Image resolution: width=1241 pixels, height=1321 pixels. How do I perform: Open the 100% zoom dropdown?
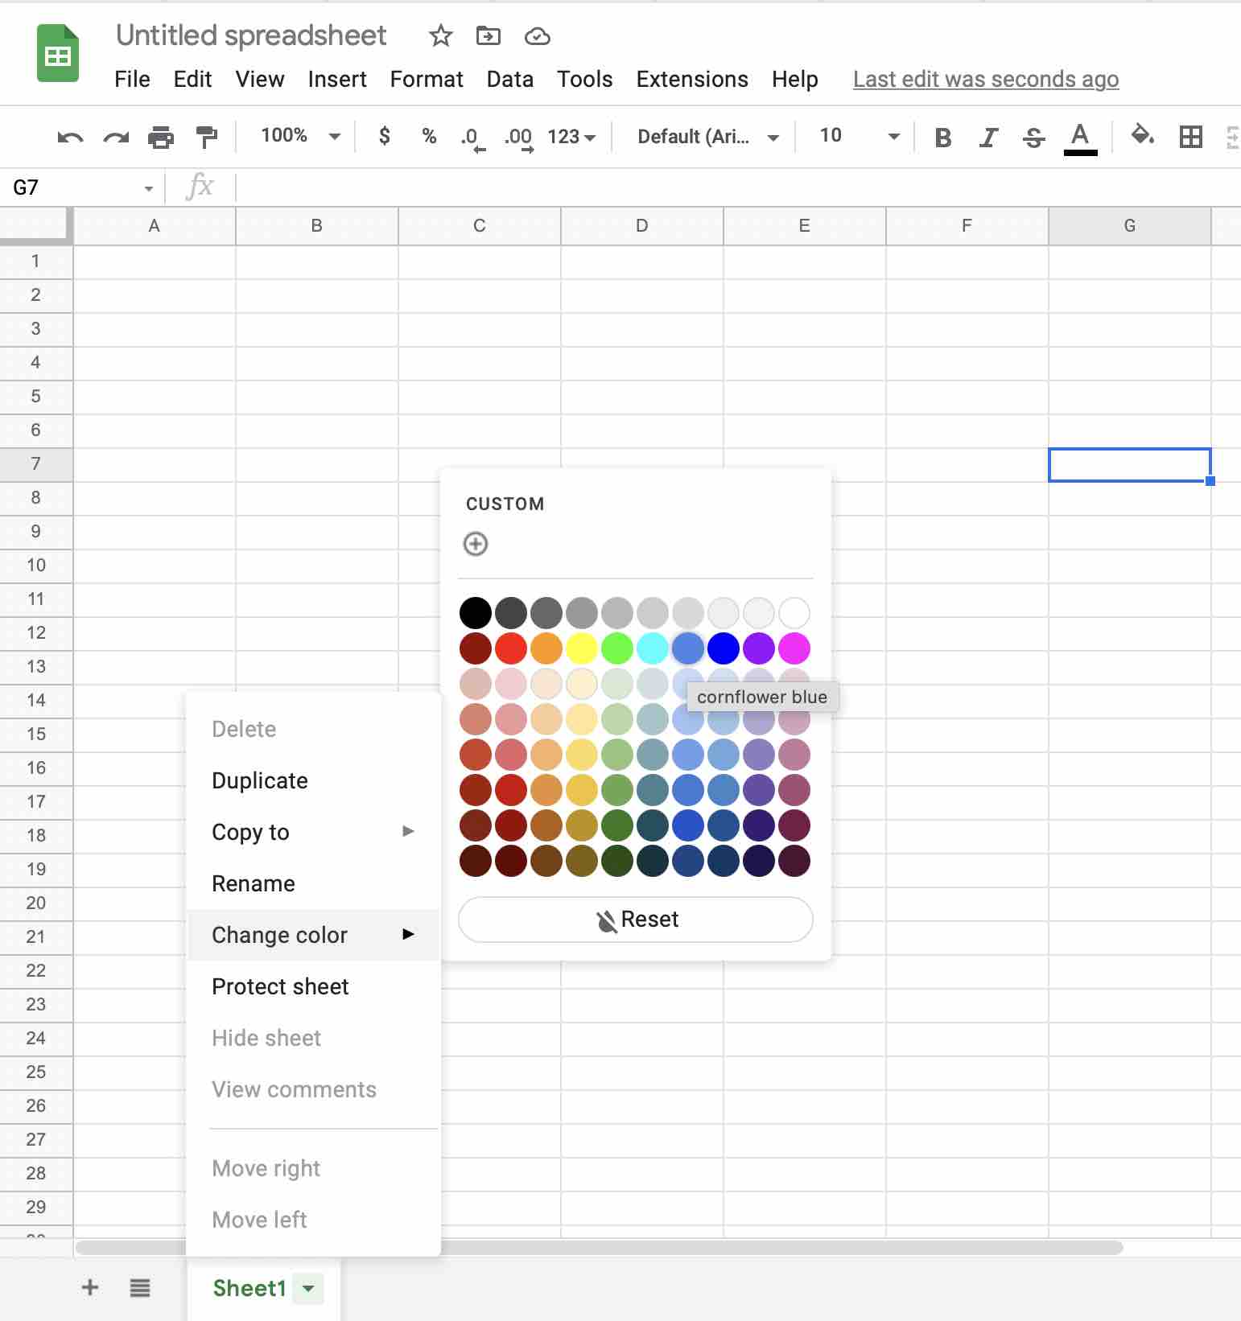300,136
